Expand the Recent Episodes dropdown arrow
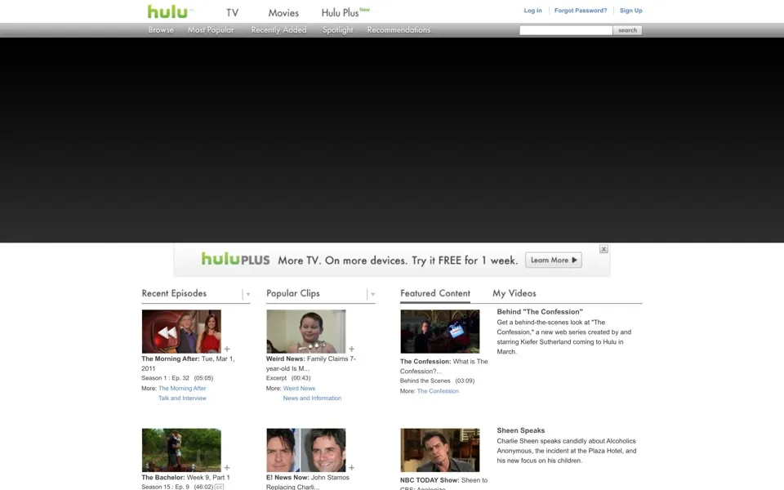This screenshot has height=490, width=784. point(247,295)
